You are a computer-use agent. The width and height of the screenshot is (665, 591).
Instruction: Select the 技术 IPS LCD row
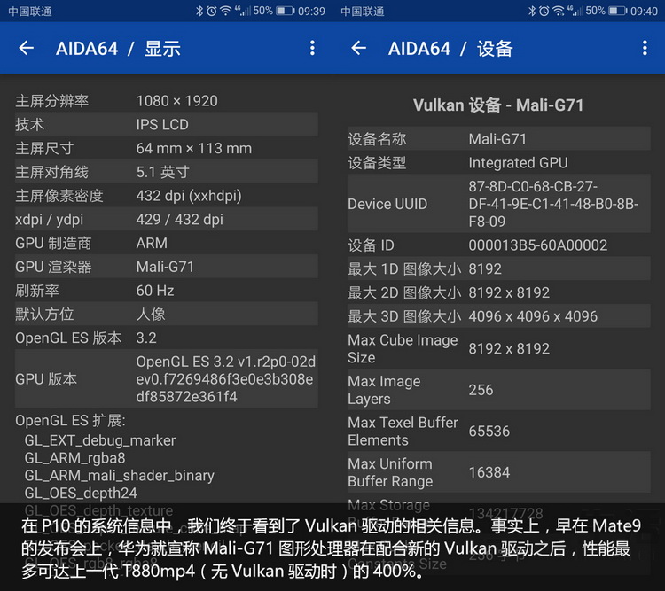(x=167, y=124)
